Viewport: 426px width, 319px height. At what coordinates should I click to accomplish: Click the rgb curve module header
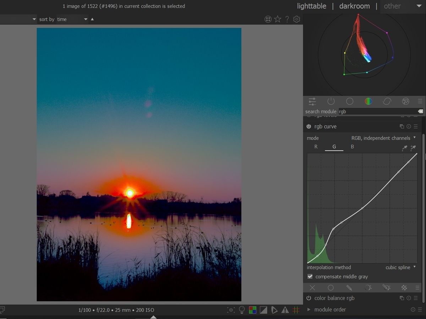click(x=362, y=126)
